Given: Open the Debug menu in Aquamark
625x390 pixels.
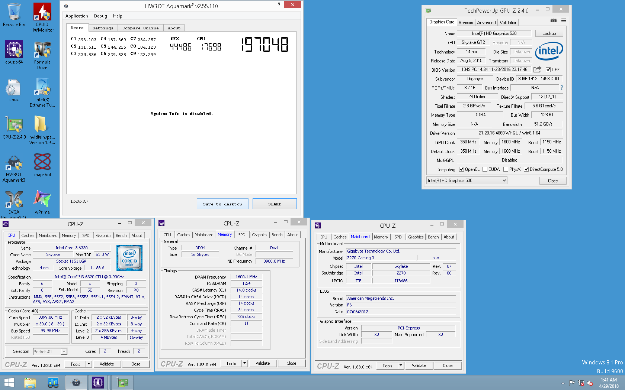Looking at the screenshot, I should pos(100,16).
